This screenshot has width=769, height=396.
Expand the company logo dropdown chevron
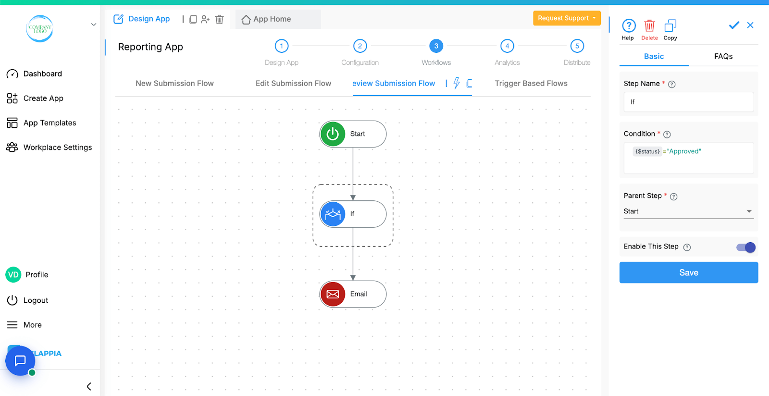pyautogui.click(x=94, y=25)
